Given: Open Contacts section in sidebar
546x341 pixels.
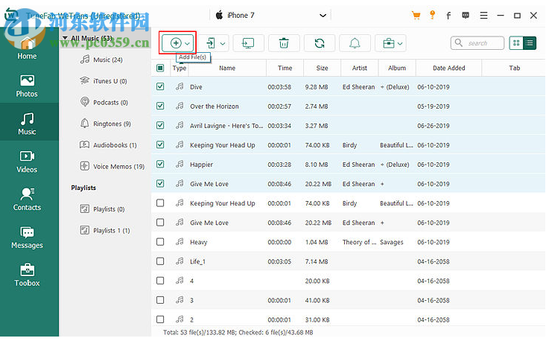Looking at the screenshot, I should click(27, 200).
